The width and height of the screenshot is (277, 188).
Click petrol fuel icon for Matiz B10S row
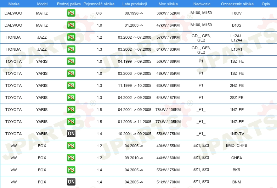(x=71, y=25)
